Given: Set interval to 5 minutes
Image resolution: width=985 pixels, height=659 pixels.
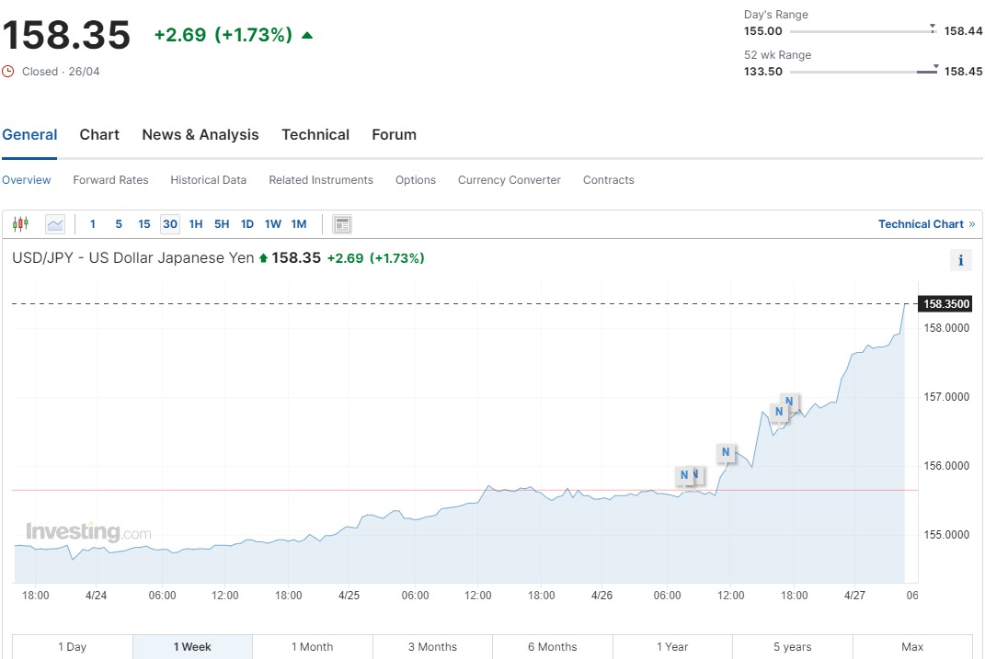Looking at the screenshot, I should click(119, 224).
